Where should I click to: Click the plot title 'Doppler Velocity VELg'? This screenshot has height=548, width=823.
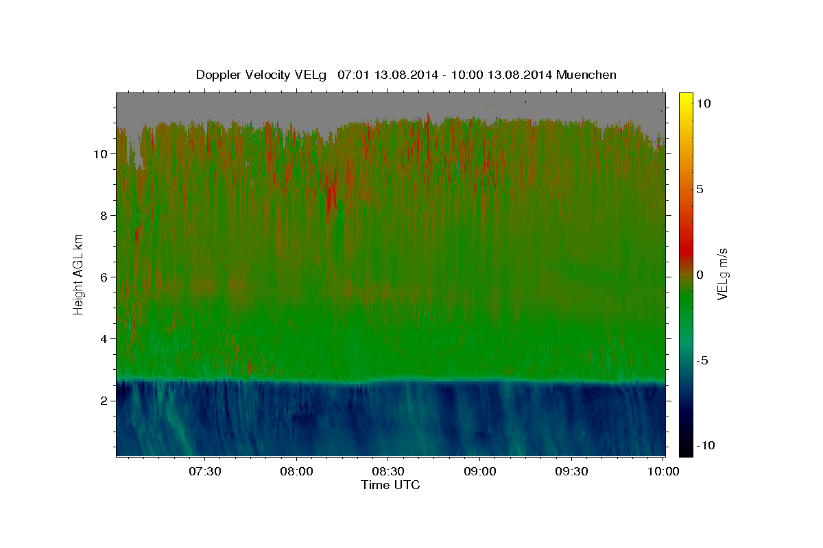pyautogui.click(x=262, y=75)
